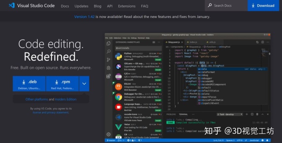Open the Debug bug icon in activity bar
This screenshot has width=282, height=143.
click(108, 68)
